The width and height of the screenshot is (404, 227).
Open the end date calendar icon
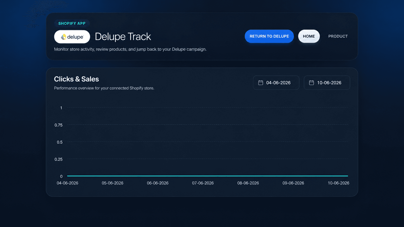click(311, 83)
